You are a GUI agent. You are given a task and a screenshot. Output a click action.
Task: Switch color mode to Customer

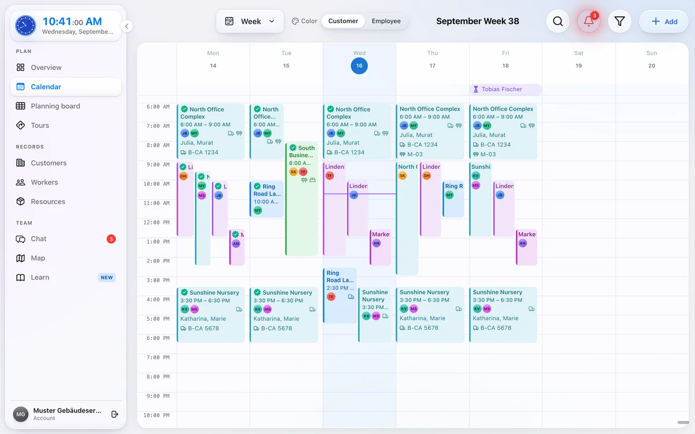pyautogui.click(x=343, y=21)
